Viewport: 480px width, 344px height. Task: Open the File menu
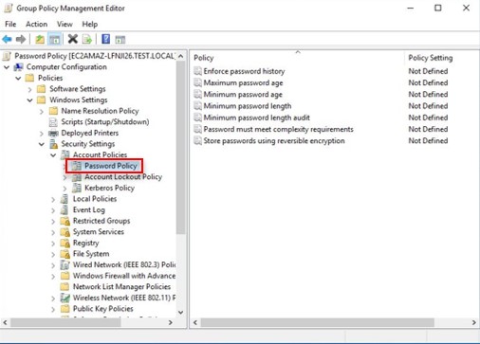click(10, 24)
